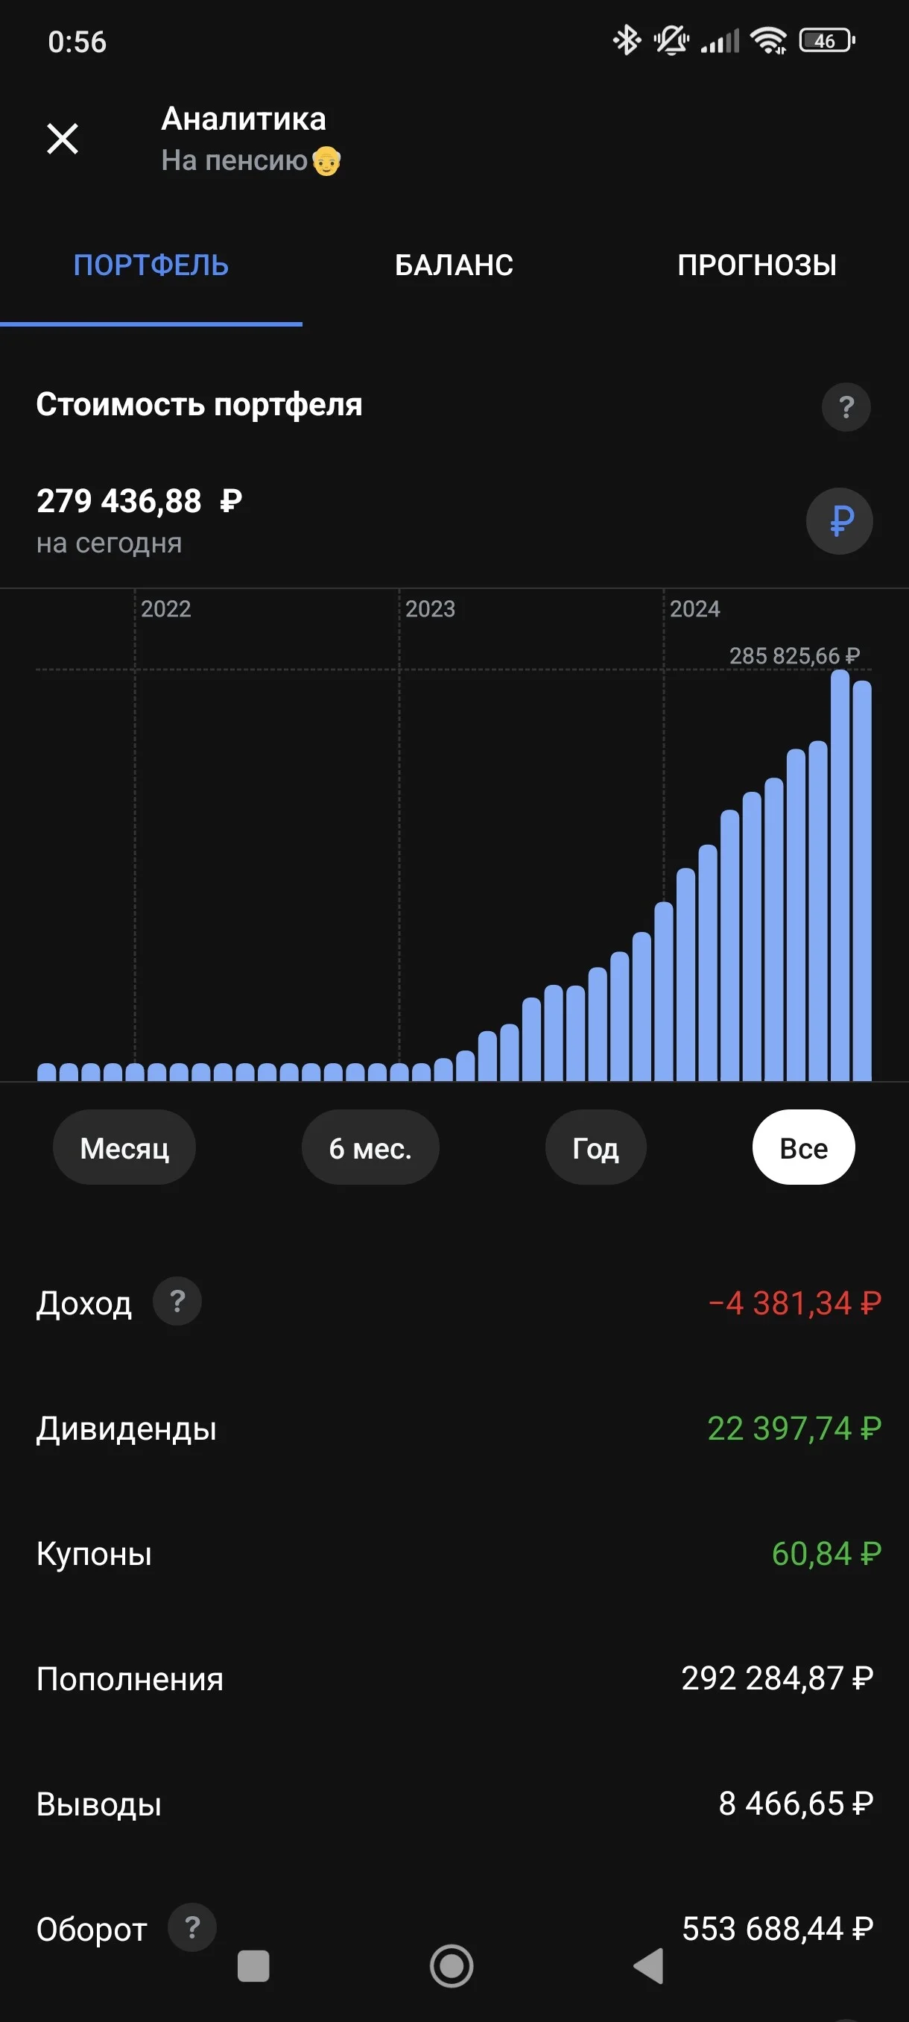Tap the Выводы amount 8 466,65 ₽
909x2022 pixels.
[x=796, y=1803]
